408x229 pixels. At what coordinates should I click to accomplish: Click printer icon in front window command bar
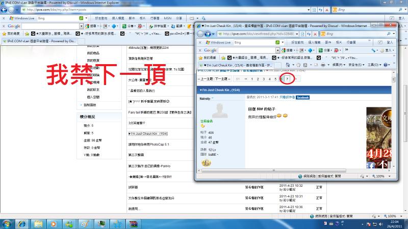coord(323,65)
